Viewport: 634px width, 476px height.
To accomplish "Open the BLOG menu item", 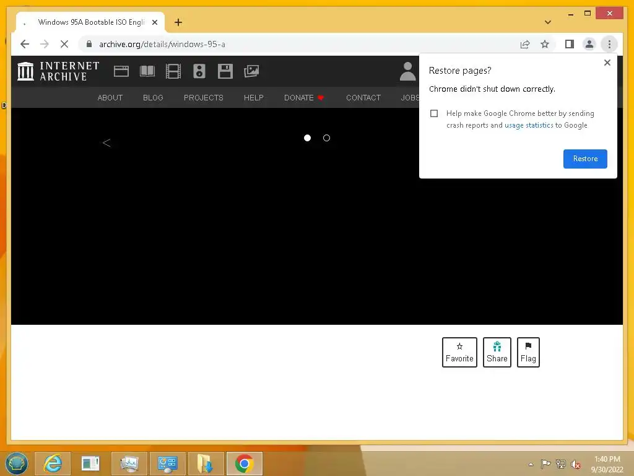I will (x=153, y=97).
